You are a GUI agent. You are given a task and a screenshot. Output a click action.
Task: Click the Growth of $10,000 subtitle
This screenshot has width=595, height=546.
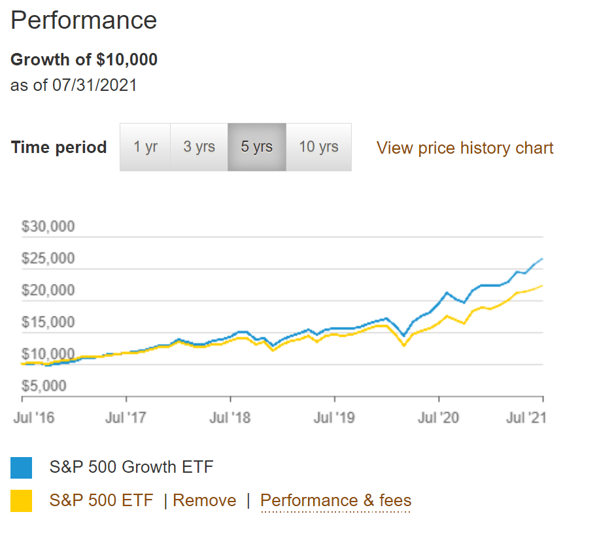point(84,60)
